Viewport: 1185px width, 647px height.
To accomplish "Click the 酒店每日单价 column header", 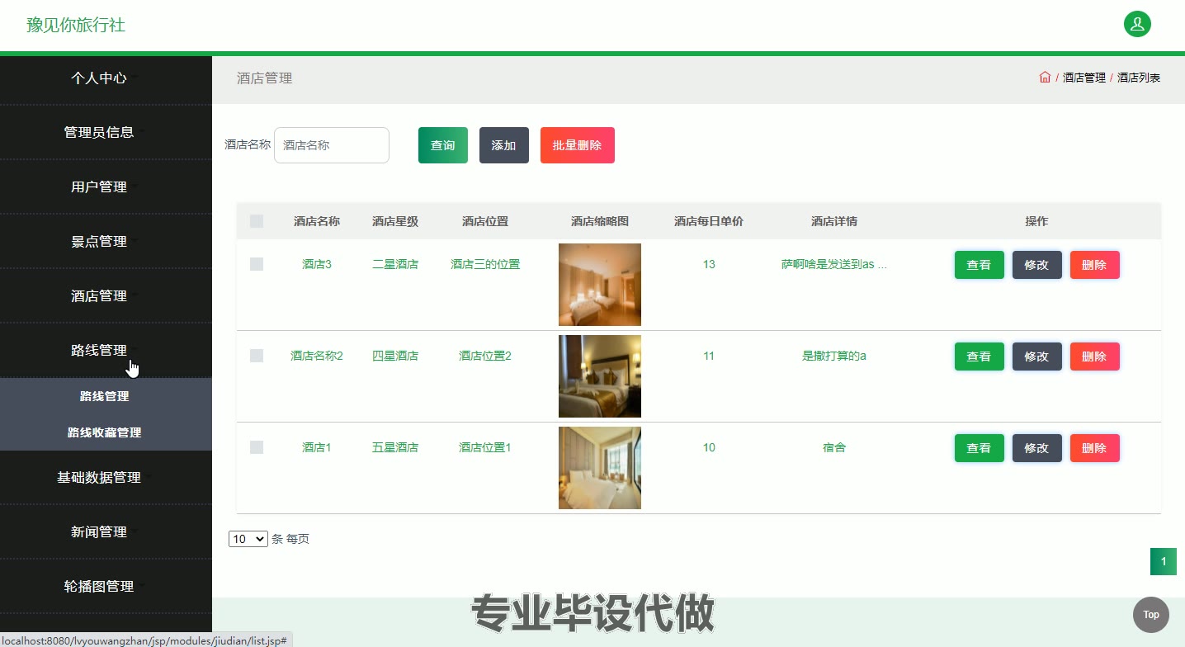I will click(709, 221).
